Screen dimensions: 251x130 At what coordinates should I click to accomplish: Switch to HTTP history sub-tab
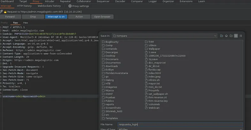(24, 6)
